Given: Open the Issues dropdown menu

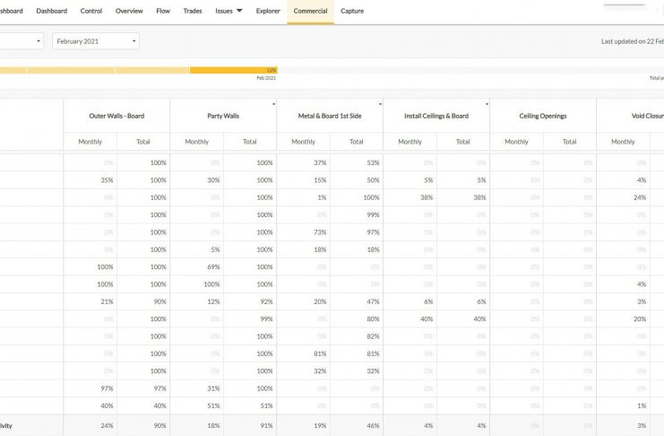Looking at the screenshot, I should [x=229, y=11].
